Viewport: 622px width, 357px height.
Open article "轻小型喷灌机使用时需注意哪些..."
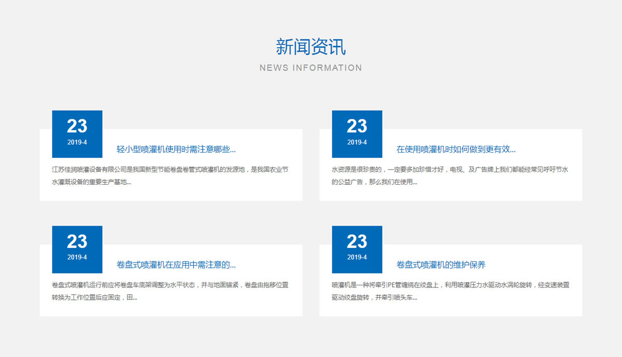(176, 149)
